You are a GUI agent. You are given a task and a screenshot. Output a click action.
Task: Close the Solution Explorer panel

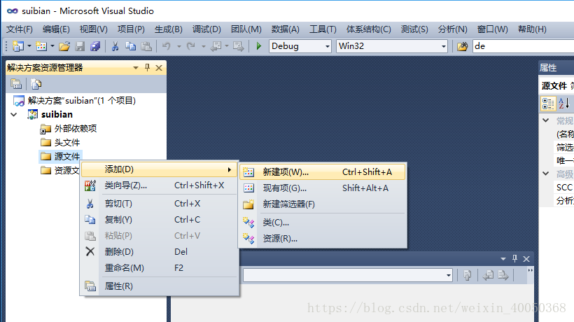[x=159, y=68]
